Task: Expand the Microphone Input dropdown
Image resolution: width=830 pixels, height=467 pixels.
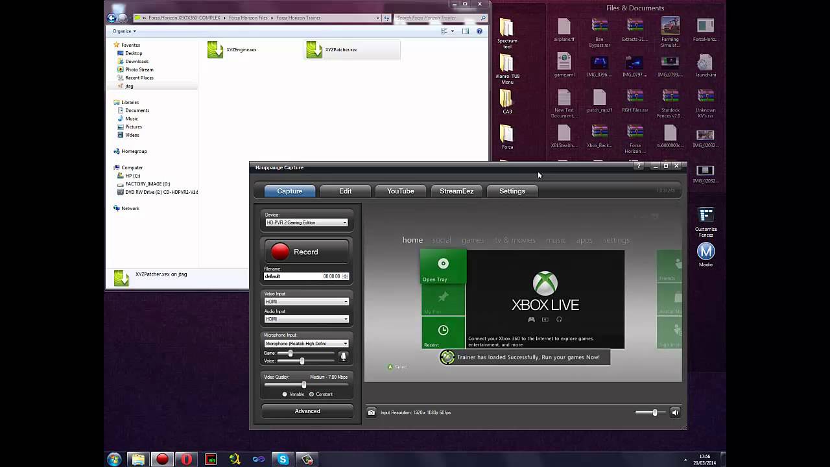Action: (x=306, y=344)
